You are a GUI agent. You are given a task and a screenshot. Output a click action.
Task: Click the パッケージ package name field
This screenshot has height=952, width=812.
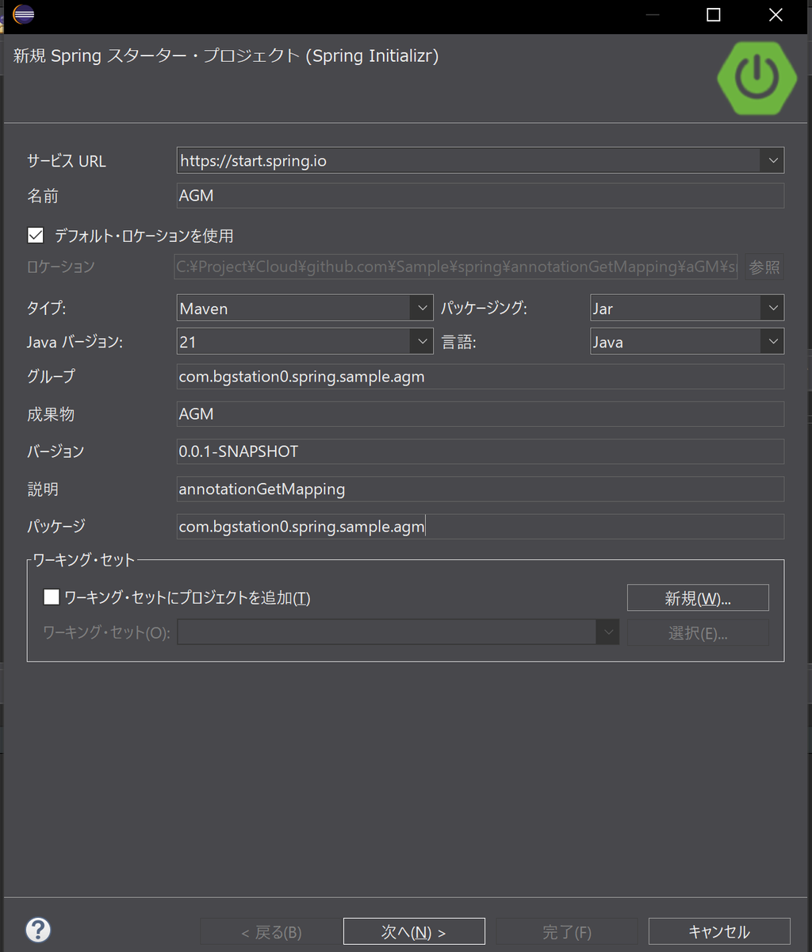481,526
